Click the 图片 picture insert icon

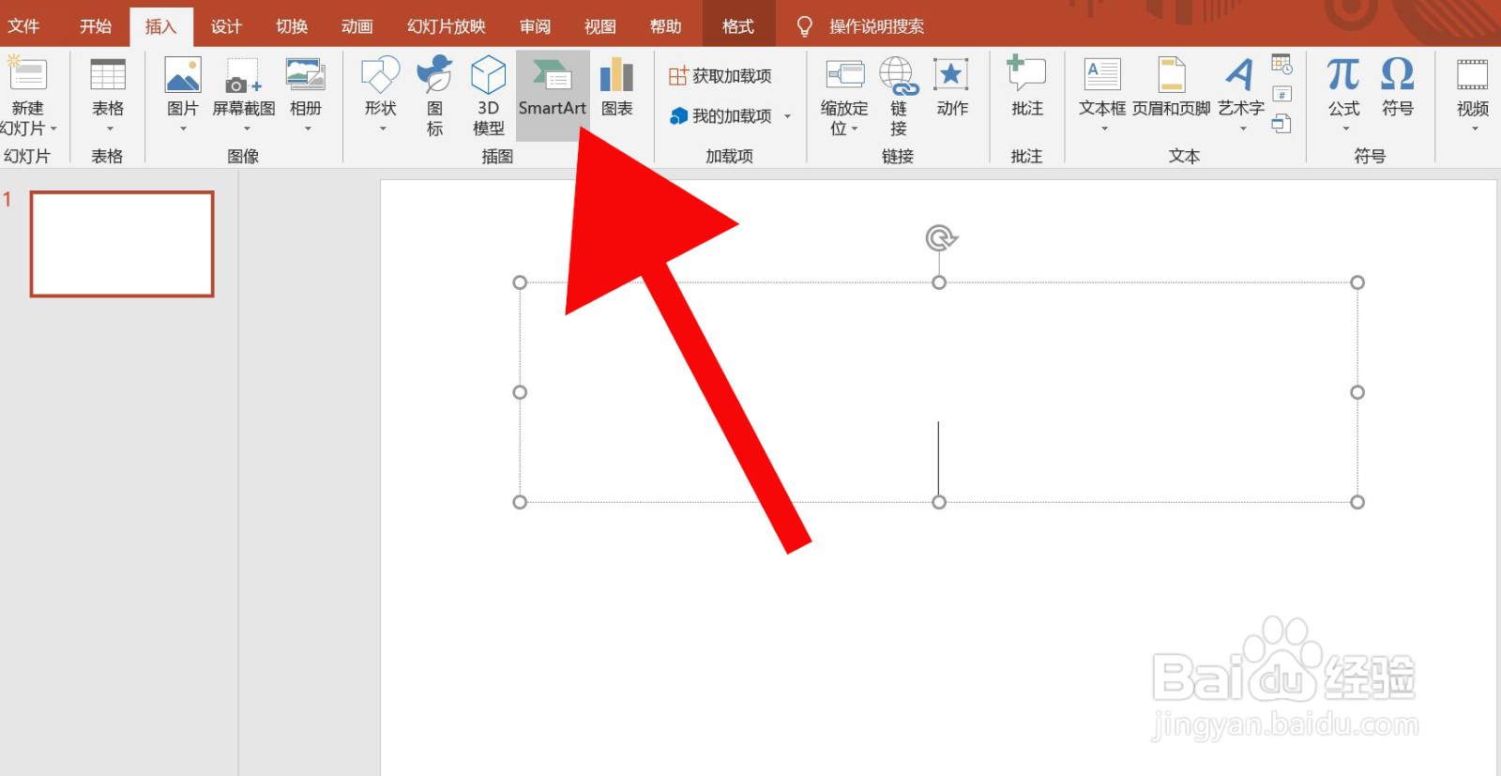click(x=182, y=74)
